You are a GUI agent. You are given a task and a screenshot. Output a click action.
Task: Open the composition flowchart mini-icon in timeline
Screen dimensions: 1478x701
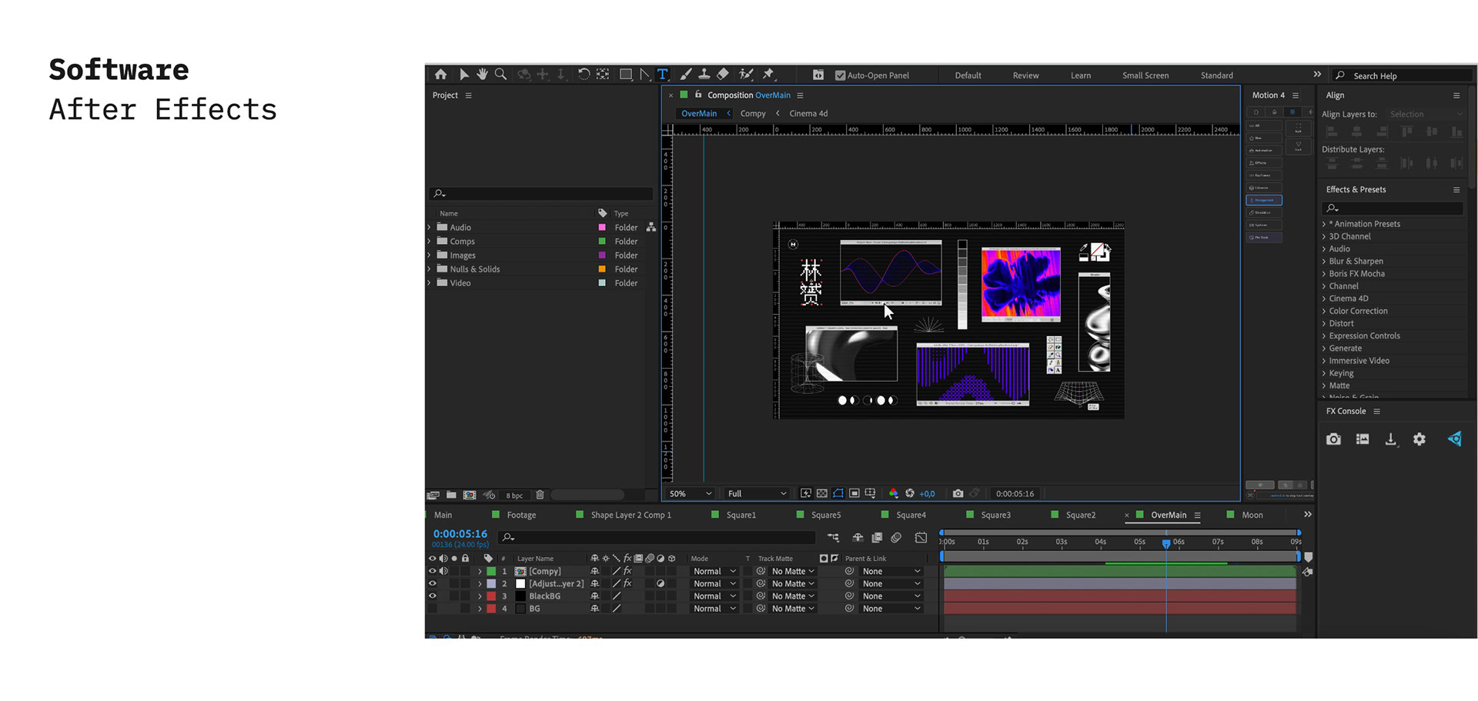click(x=834, y=537)
